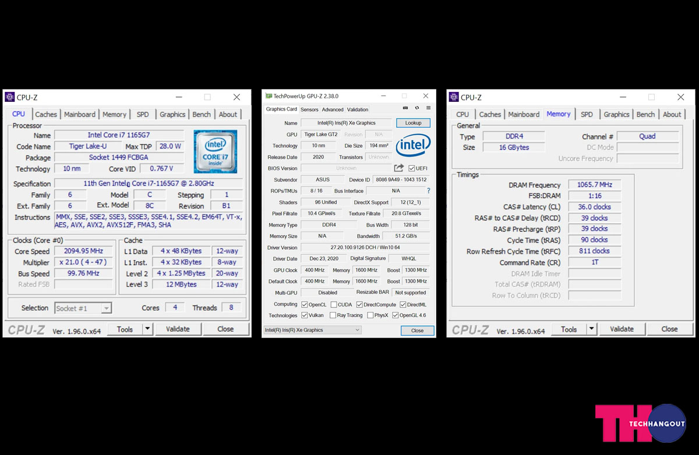
Task: Click the Core Speed 2094.95 MHz value
Action: (83, 251)
